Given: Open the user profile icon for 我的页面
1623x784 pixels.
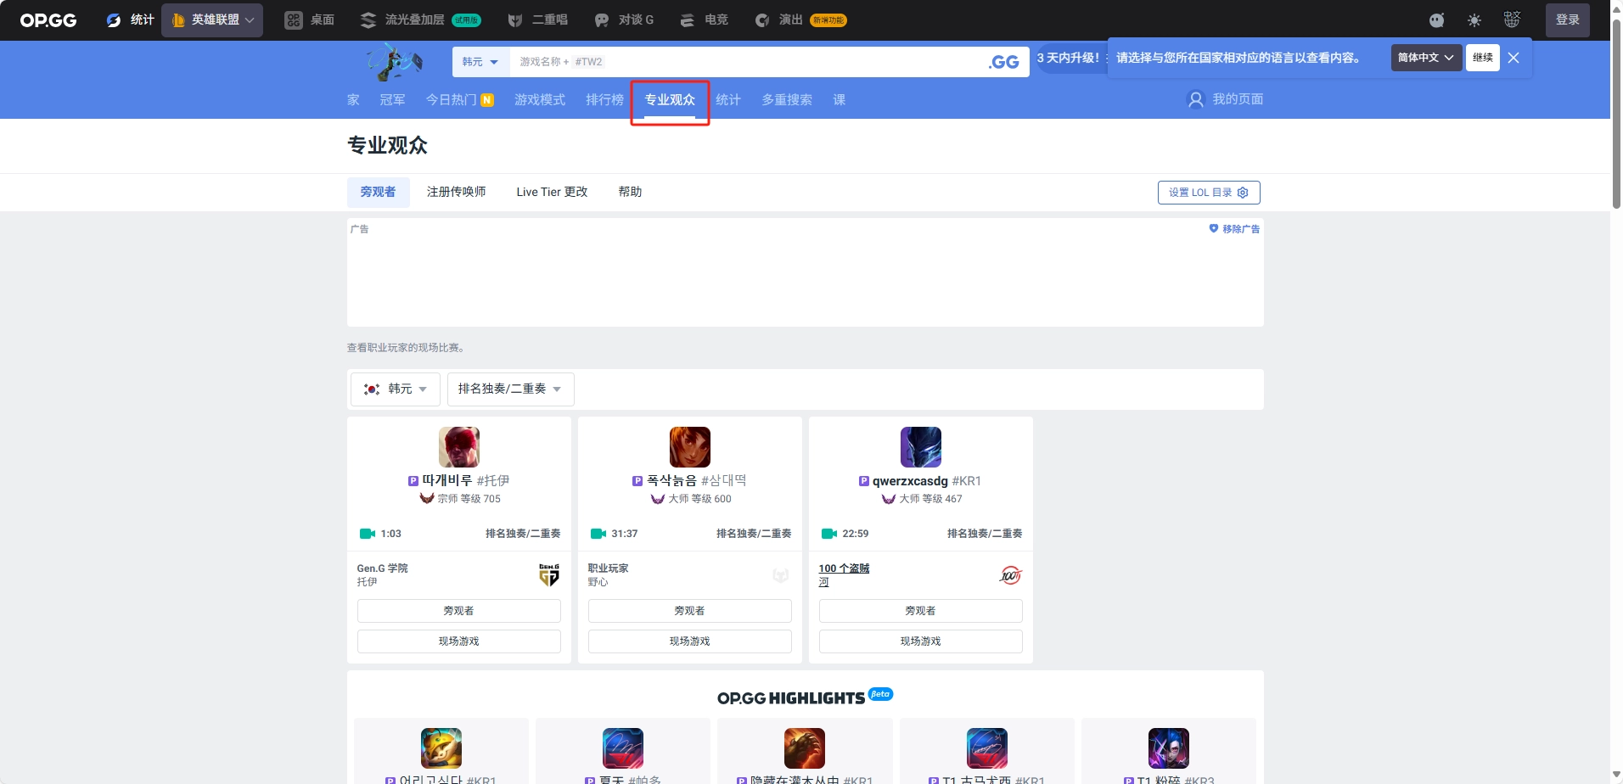Looking at the screenshot, I should pos(1195,100).
